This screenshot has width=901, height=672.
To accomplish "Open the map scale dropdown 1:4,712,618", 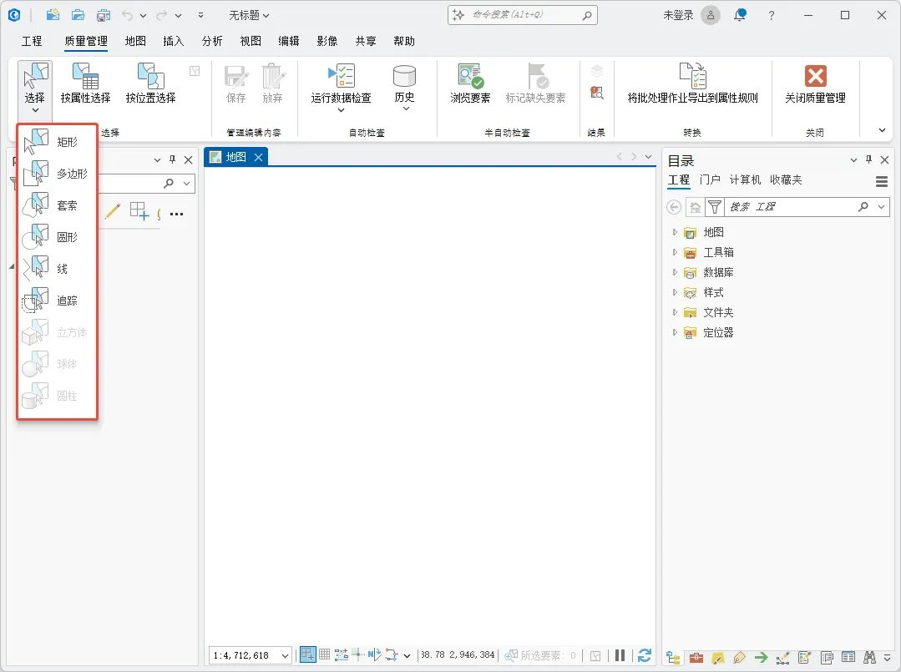I will [x=285, y=655].
